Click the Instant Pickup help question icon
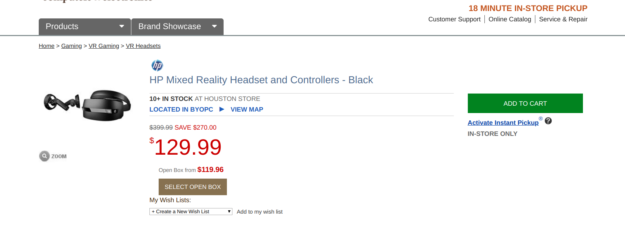Viewport: 625px width, 225px height. (548, 121)
